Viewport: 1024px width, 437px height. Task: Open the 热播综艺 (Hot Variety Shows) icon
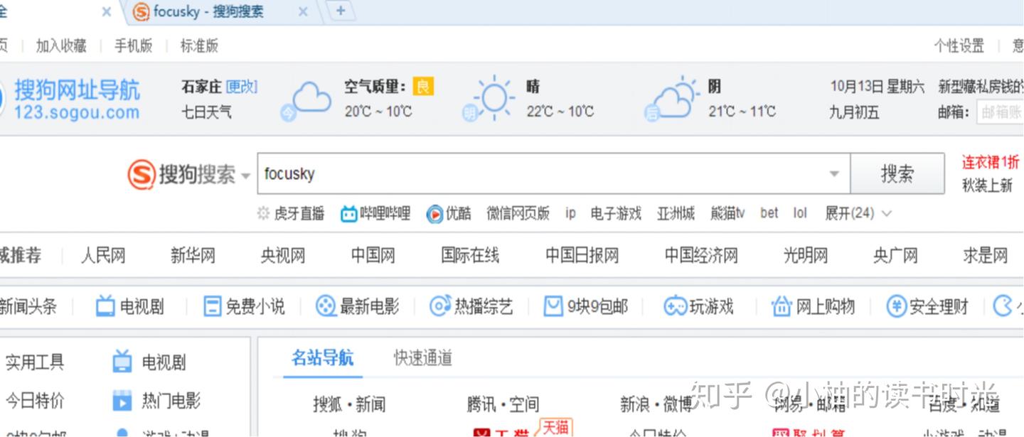point(440,306)
